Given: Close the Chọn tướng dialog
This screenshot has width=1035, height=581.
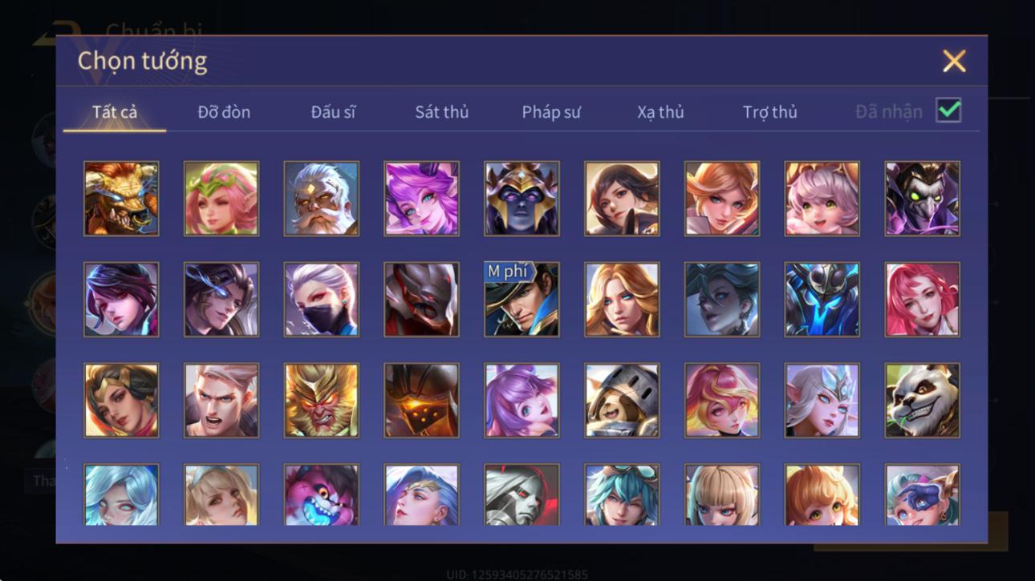Looking at the screenshot, I should pyautogui.click(x=954, y=61).
